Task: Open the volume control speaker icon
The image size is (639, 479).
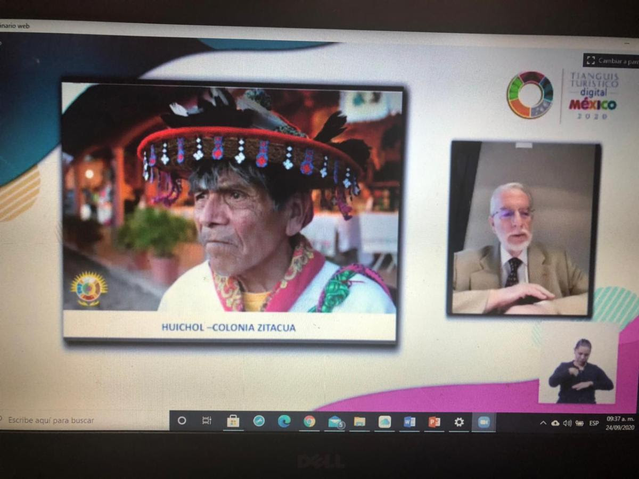Action: (567, 423)
